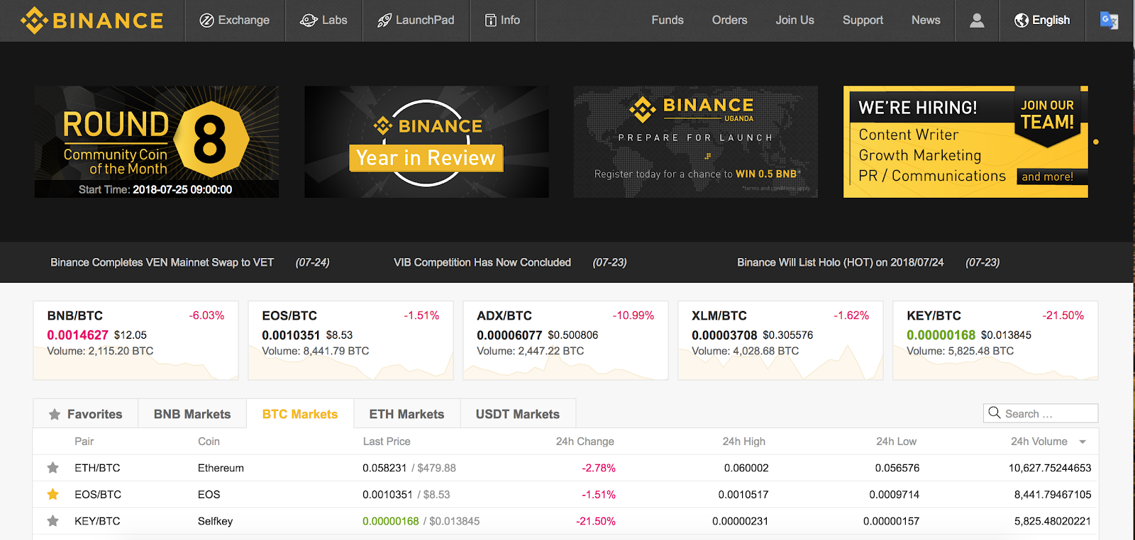Image resolution: width=1135 pixels, height=540 pixels.
Task: Open the VEN Mainnet Swap announcement
Action: tap(162, 262)
